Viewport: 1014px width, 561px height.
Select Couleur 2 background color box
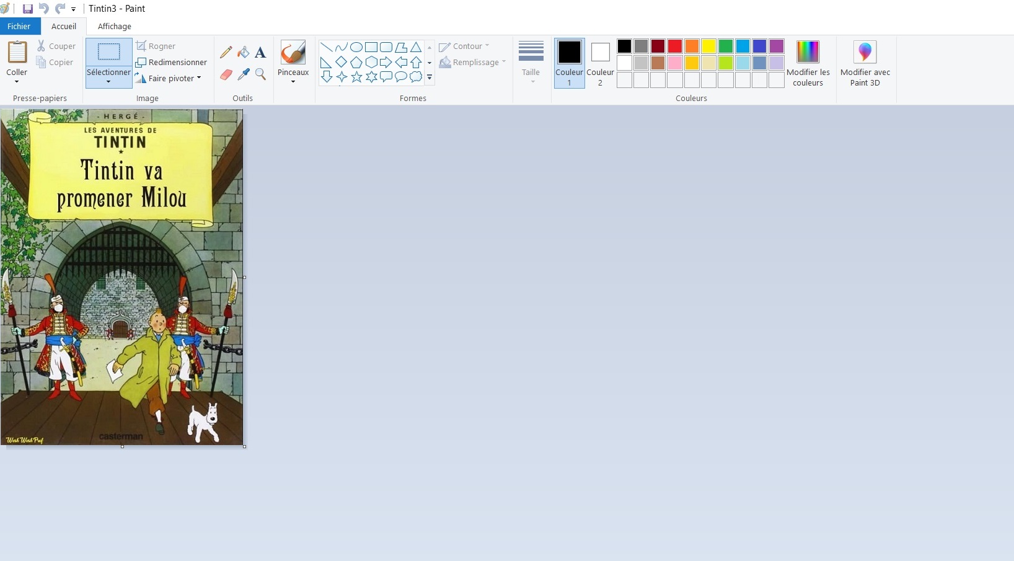pos(600,63)
